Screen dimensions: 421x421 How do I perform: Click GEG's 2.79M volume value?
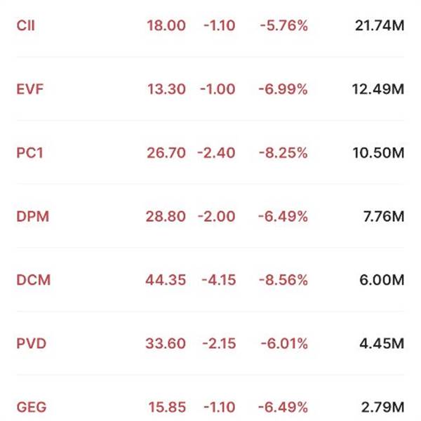click(x=382, y=407)
